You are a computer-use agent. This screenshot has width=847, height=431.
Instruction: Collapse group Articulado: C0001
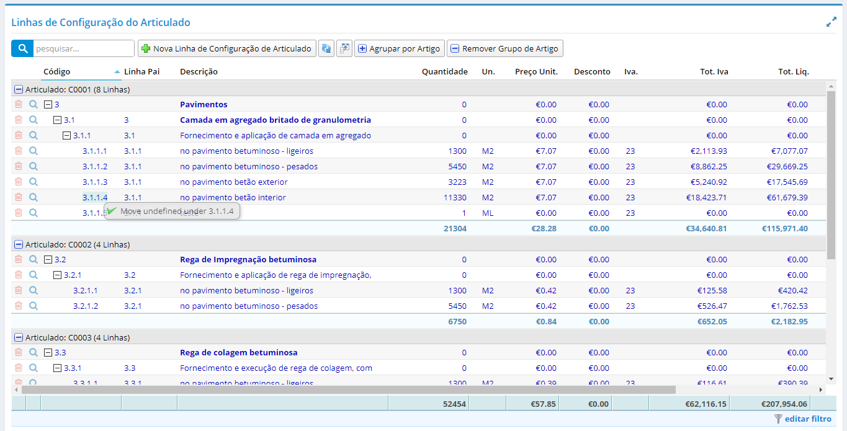[x=18, y=89]
